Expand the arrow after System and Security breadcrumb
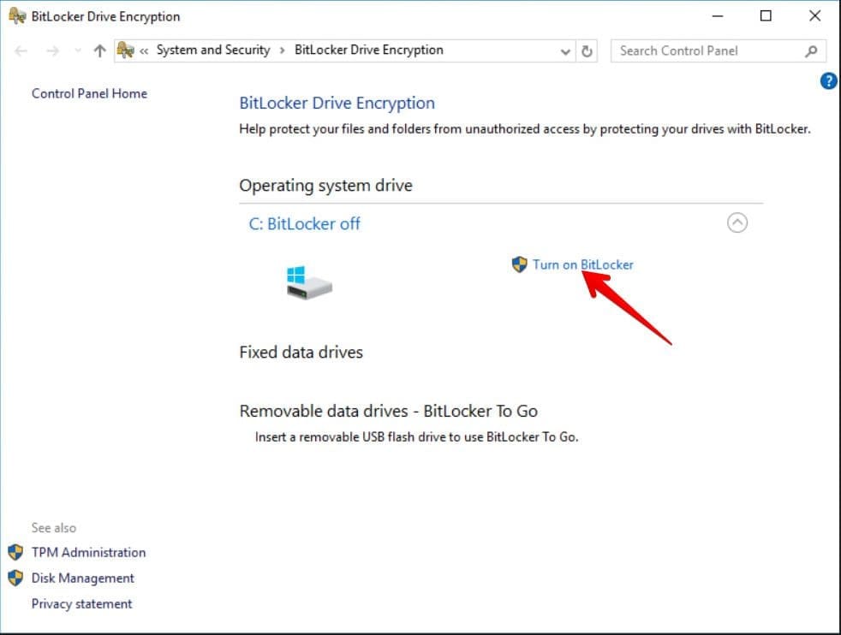This screenshot has height=635, width=841. [282, 50]
